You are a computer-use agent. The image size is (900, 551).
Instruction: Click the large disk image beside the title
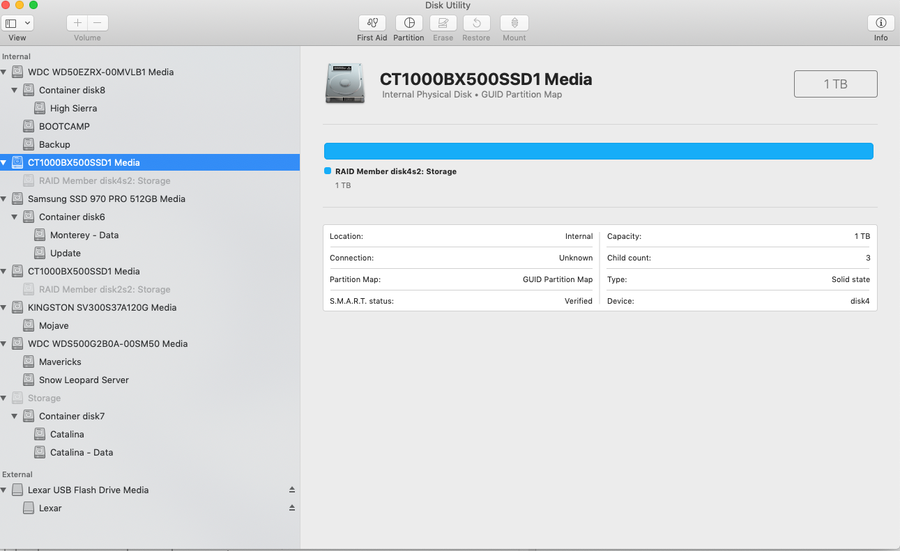[x=344, y=84]
